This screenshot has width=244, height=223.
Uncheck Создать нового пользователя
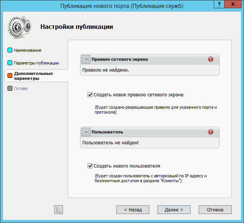pyautogui.click(x=90, y=166)
